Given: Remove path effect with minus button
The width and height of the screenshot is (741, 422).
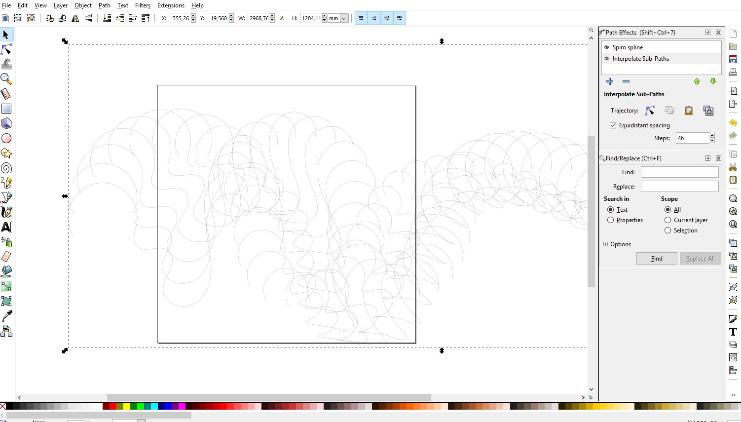Looking at the screenshot, I should [x=626, y=81].
